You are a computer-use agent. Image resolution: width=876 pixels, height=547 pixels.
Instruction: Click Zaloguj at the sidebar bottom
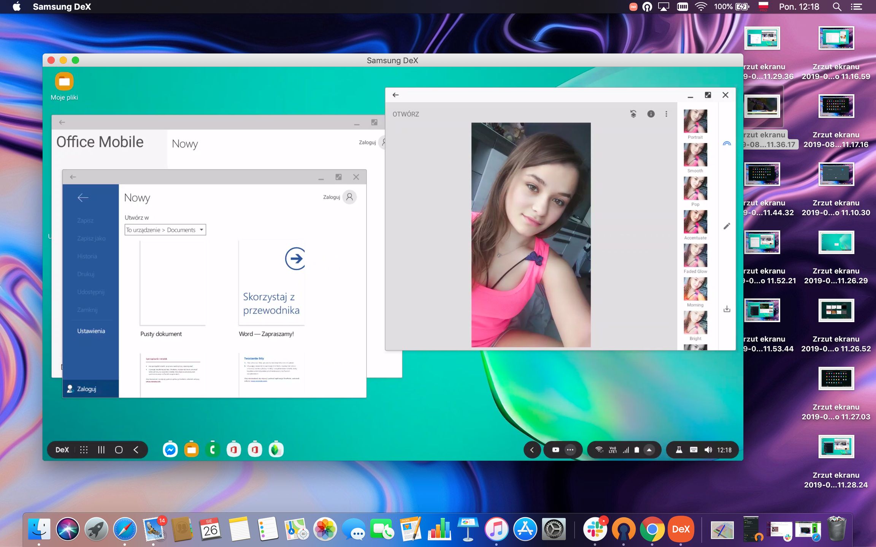[x=86, y=389]
